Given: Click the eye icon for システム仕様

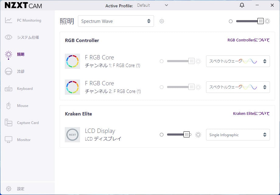Looking at the screenshot, I should tap(9, 37).
